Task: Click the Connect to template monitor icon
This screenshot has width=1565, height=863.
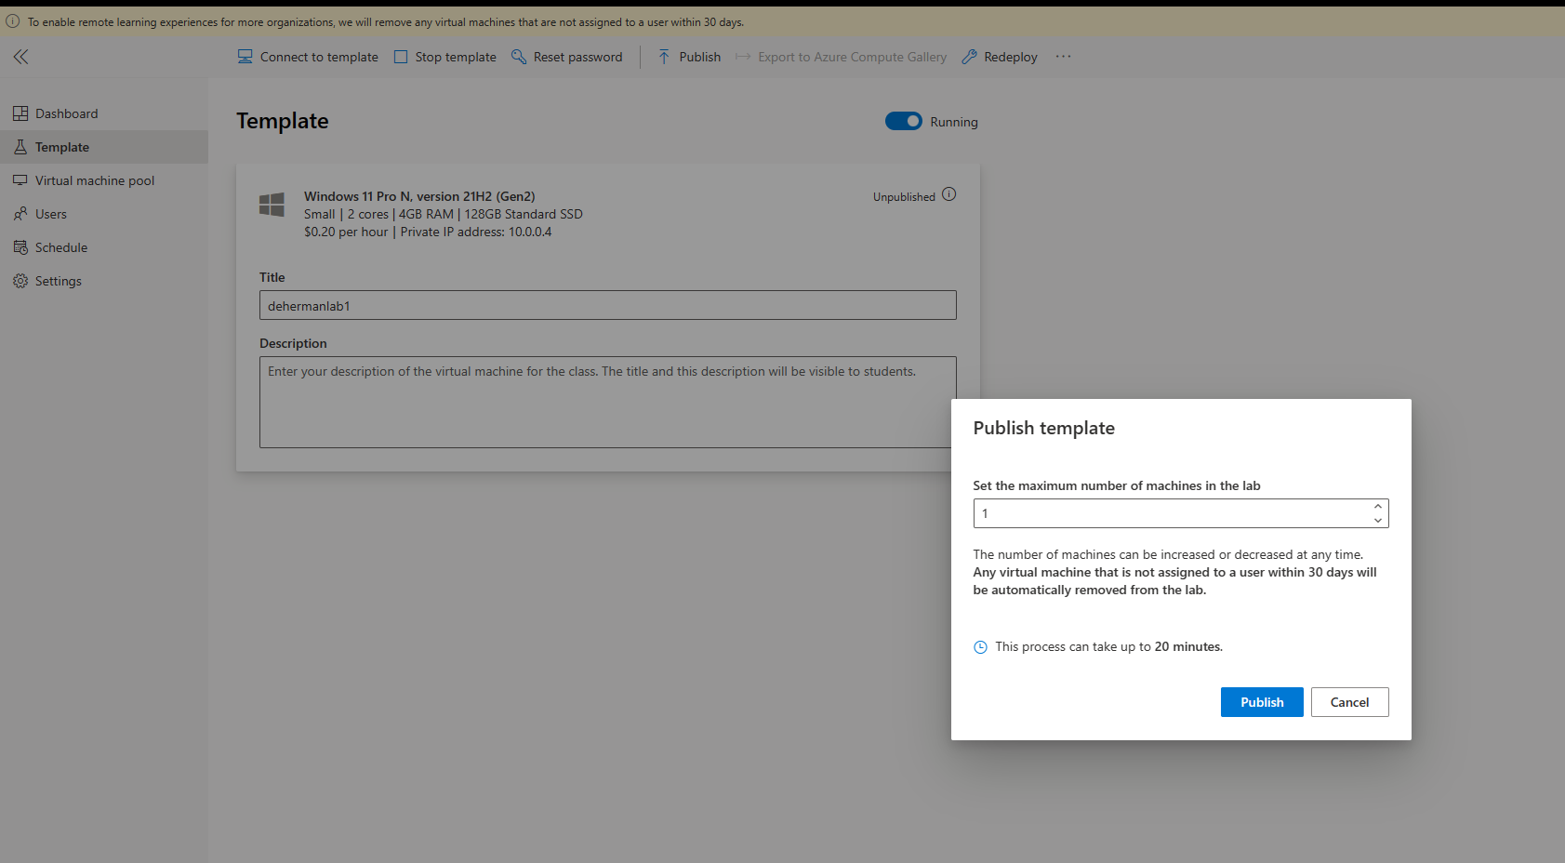Action: tap(245, 57)
